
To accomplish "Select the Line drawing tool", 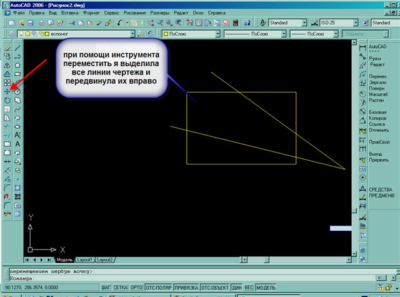I will click(18, 47).
